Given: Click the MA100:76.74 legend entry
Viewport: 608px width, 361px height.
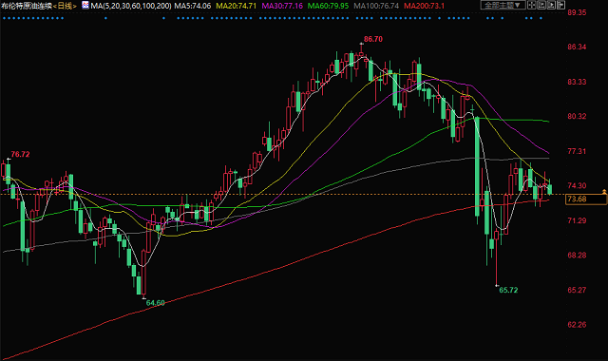Looking at the screenshot, I should click(376, 6).
